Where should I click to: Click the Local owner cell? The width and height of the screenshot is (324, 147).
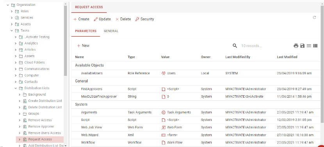(205, 73)
